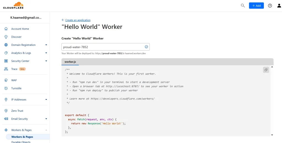Click the Account Home house icon
The height and width of the screenshot is (143, 282).
pyautogui.click(x=6, y=29)
